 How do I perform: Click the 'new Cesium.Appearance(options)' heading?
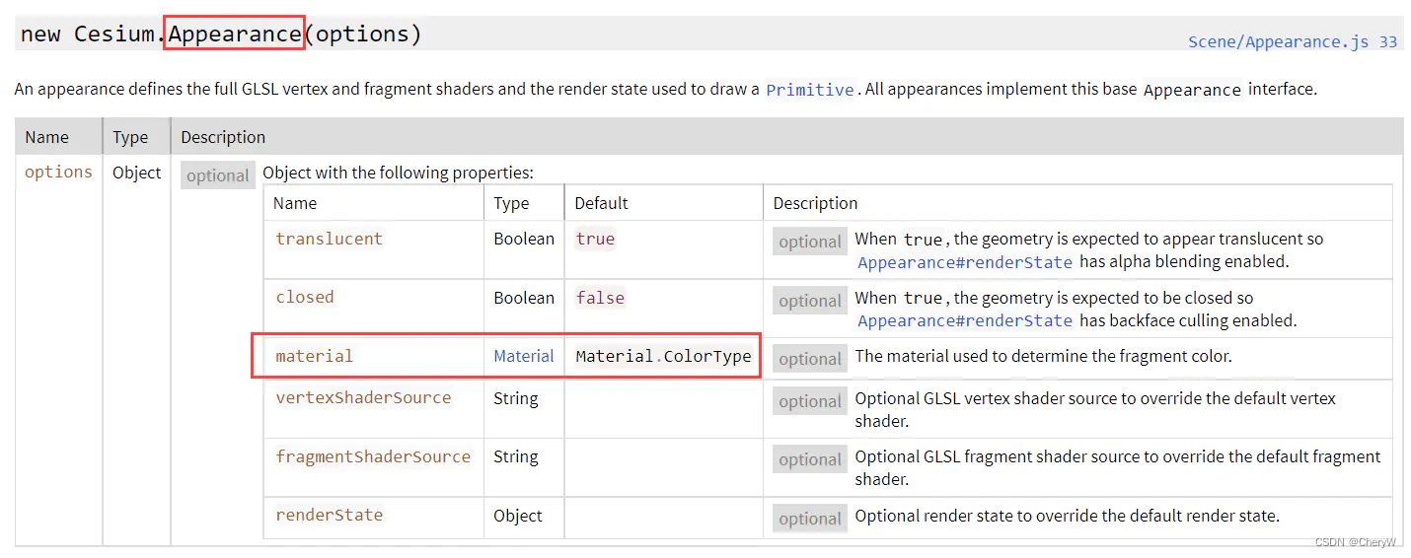point(221,34)
